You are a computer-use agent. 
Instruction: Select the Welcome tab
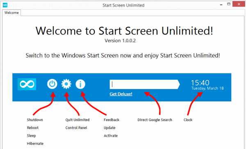11,13
